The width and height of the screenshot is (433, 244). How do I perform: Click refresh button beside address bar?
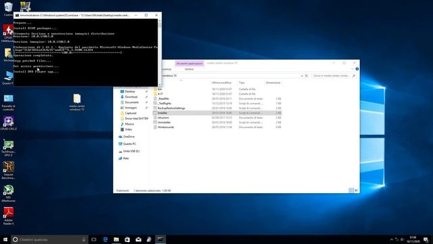click(306, 75)
